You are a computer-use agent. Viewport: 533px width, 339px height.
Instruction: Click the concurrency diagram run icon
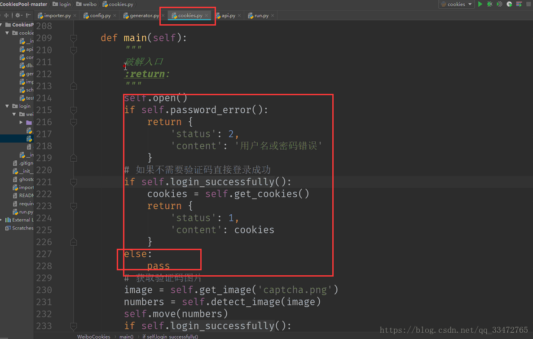coord(519,4)
